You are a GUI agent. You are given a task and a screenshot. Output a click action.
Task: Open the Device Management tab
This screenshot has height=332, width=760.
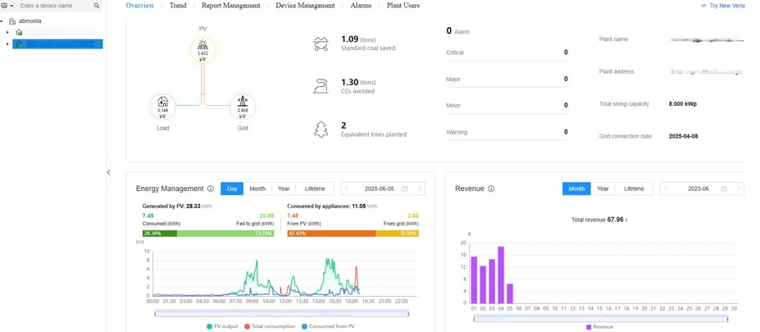click(x=305, y=6)
